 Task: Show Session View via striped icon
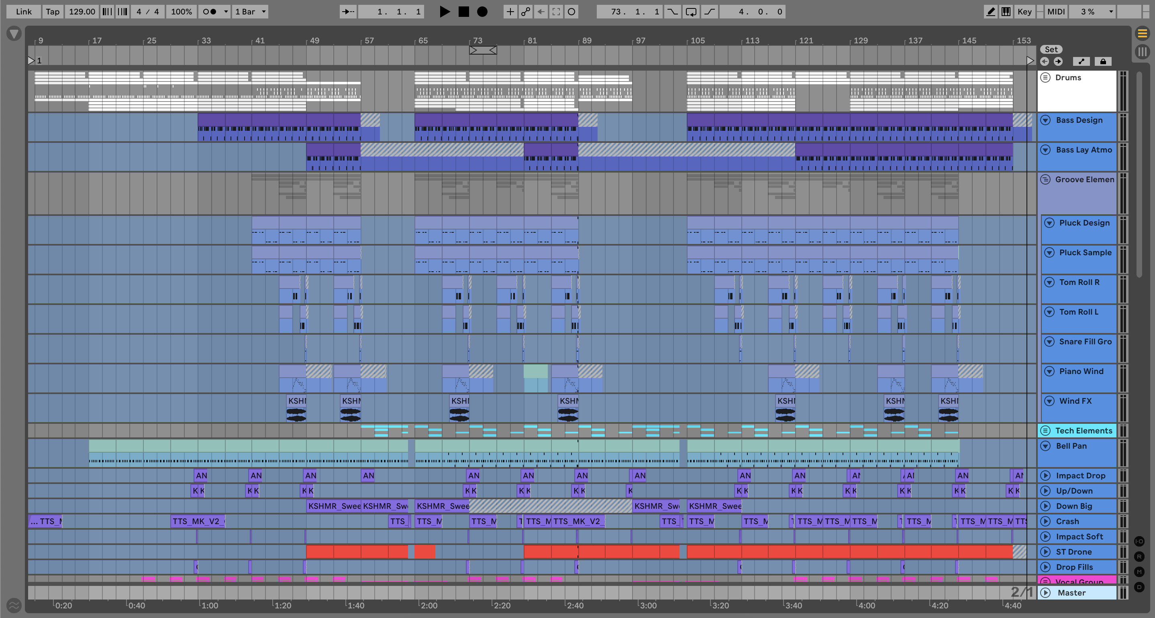(1142, 52)
